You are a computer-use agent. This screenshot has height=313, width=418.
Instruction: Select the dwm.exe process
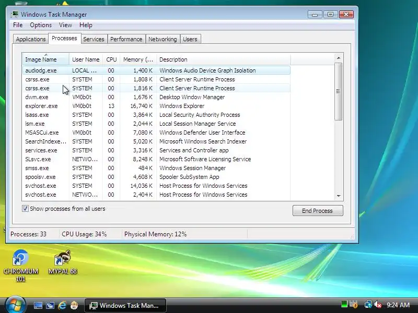tap(156, 97)
